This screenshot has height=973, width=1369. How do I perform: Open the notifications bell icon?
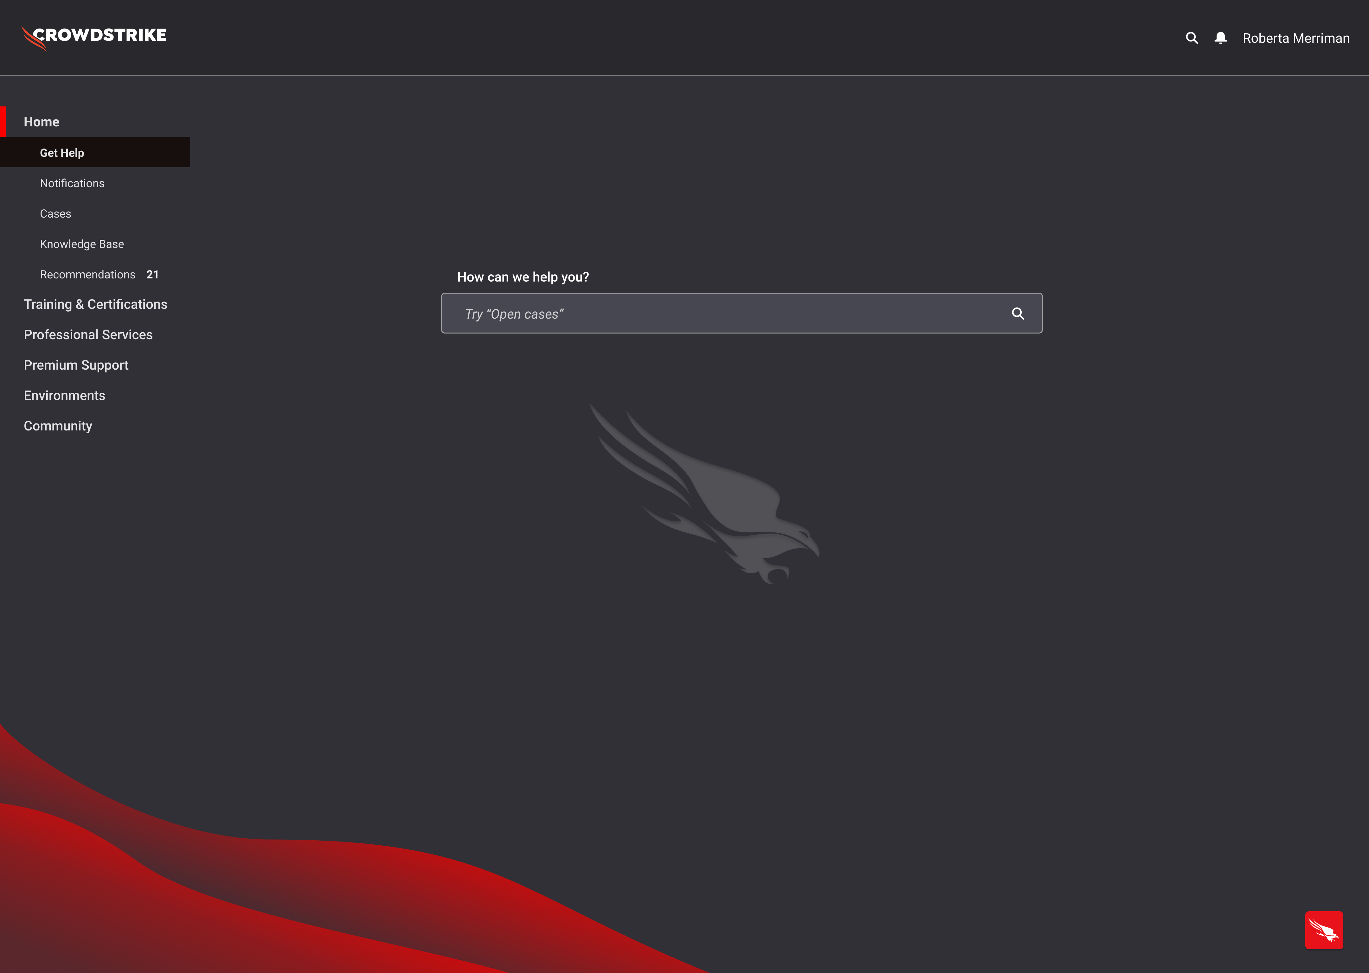(x=1220, y=38)
